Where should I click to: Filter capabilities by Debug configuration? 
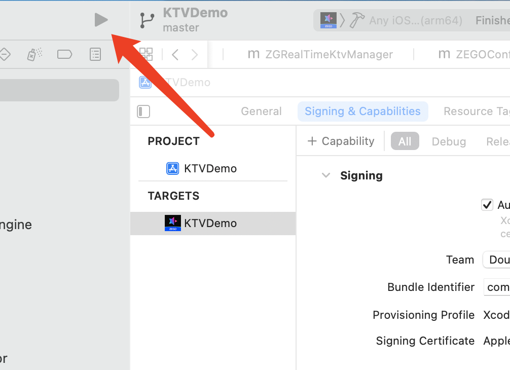(449, 141)
